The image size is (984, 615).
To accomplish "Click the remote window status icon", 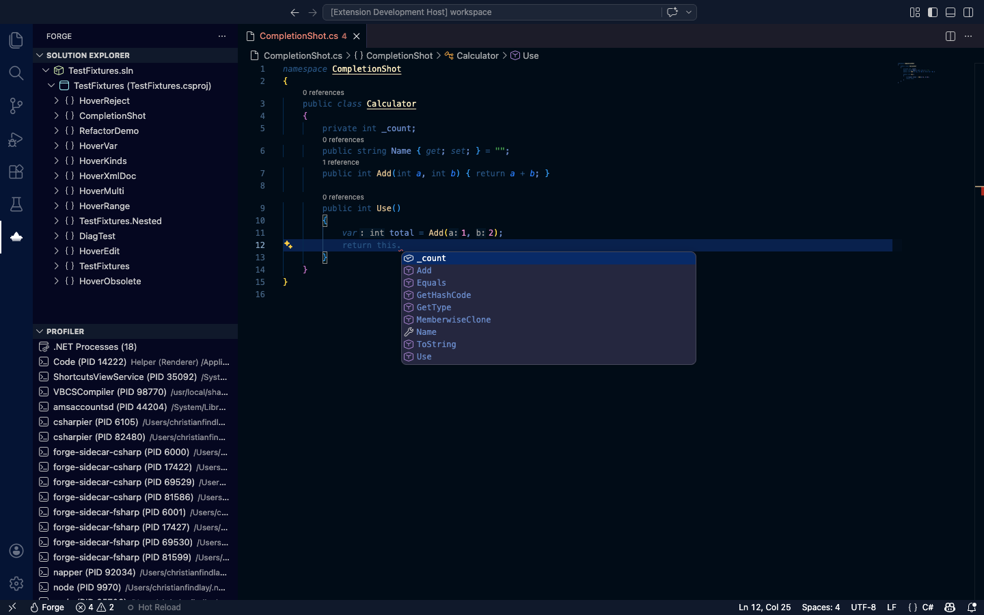I will coord(12,607).
